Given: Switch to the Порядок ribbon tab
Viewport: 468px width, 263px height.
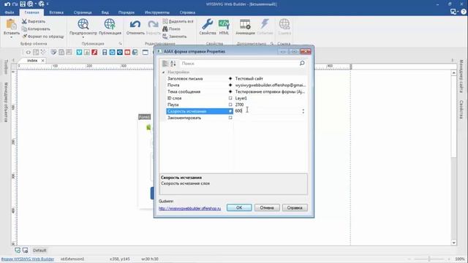Looking at the screenshot, I should (x=127, y=12).
